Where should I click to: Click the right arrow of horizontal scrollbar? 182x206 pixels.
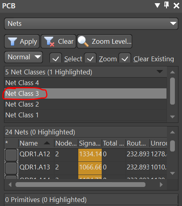pos(161,185)
